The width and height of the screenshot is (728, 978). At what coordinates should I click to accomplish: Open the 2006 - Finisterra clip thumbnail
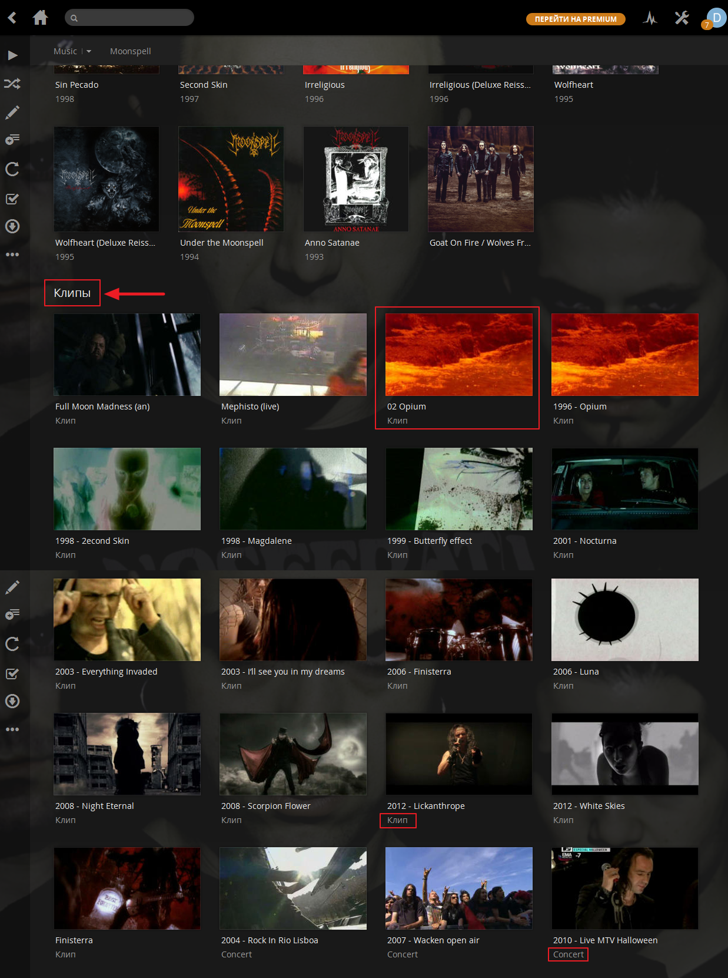tap(459, 620)
